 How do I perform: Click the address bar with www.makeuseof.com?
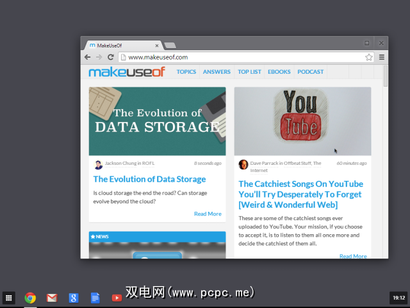pos(246,57)
